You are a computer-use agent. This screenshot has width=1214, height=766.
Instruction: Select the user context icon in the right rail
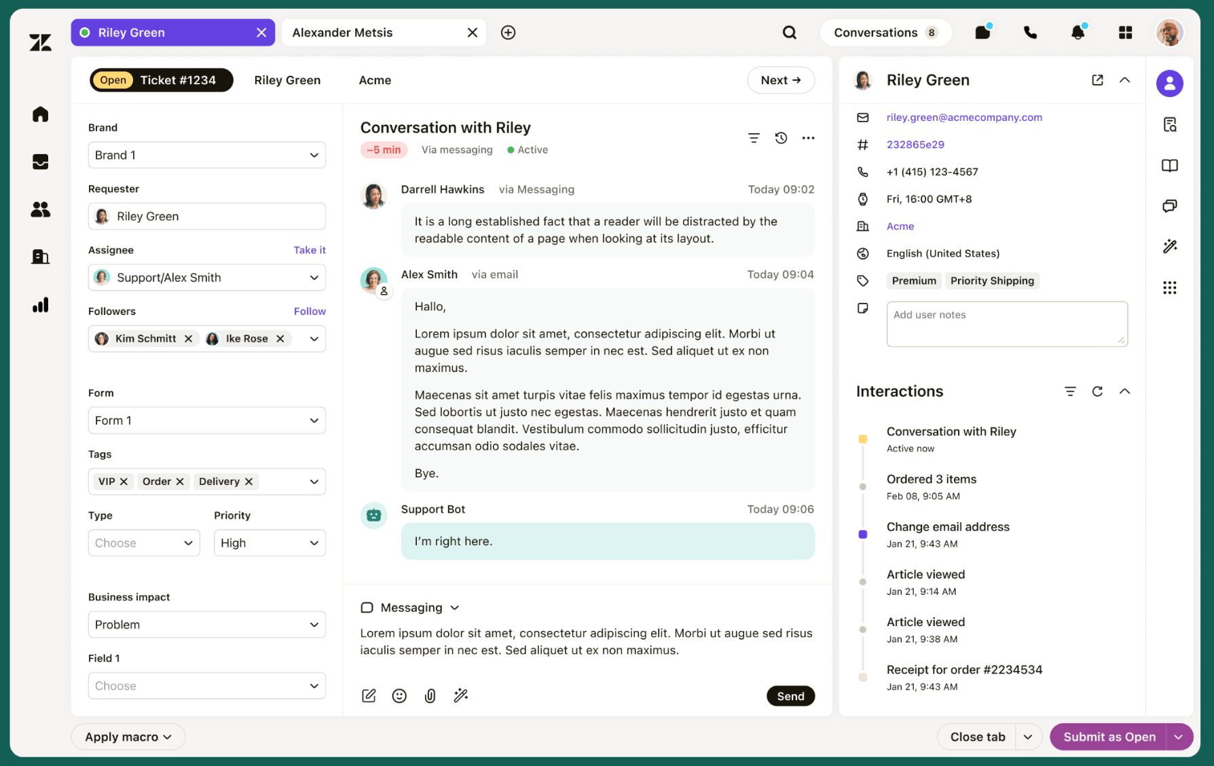click(1169, 84)
